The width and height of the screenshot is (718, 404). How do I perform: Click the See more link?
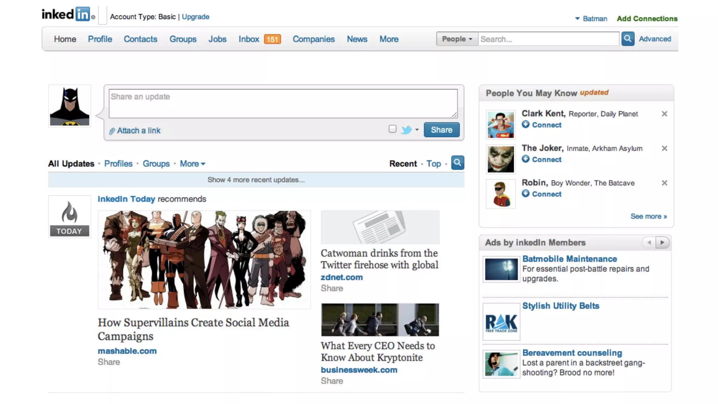tap(648, 216)
